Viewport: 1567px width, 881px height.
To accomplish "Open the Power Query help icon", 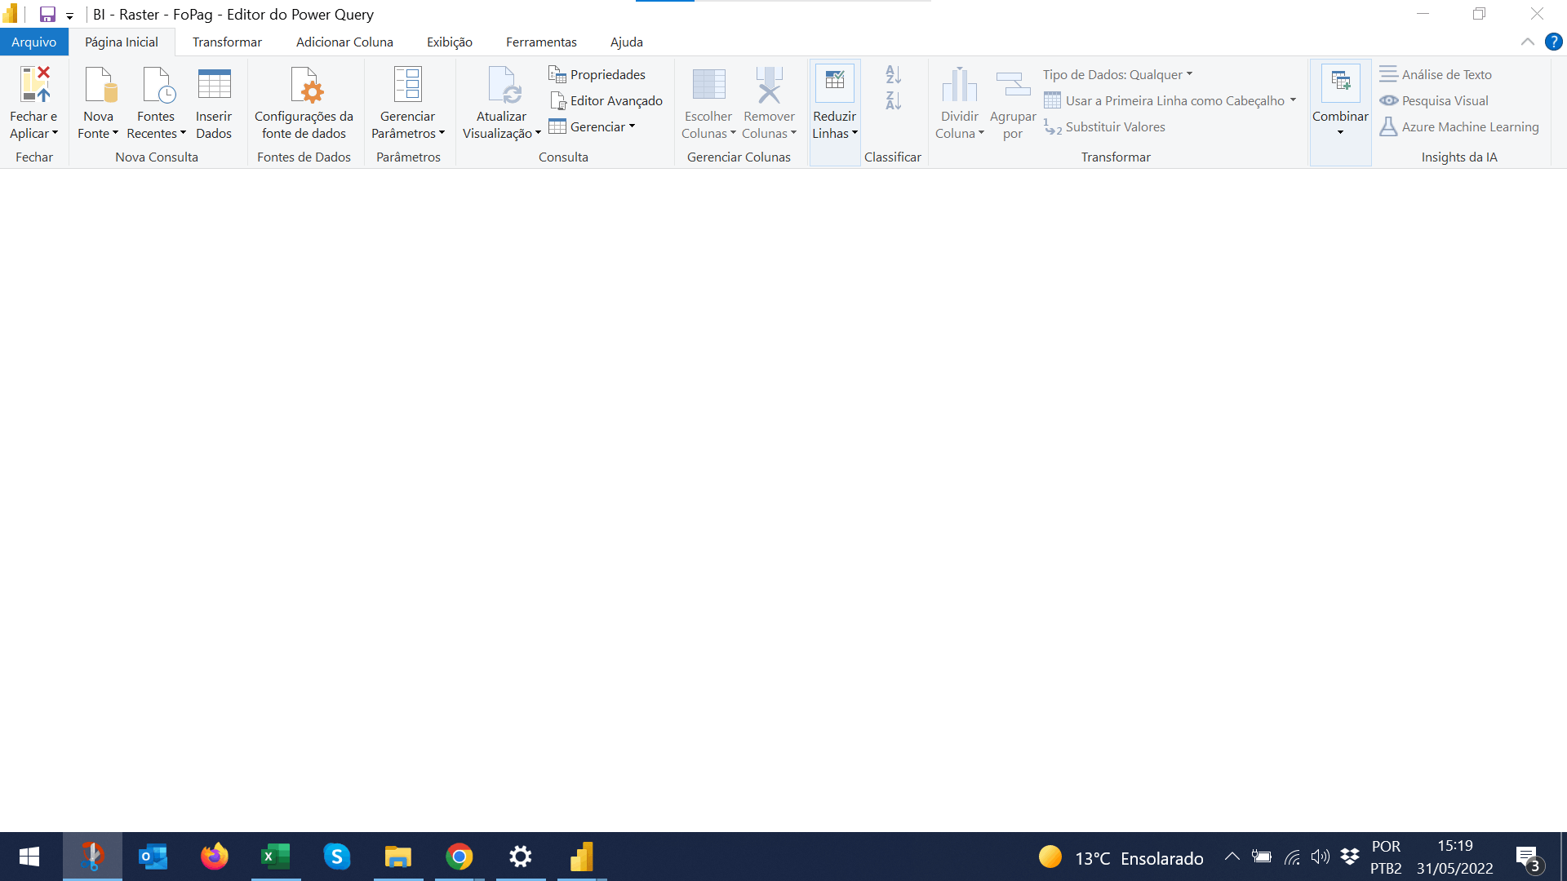I will 1554,42.
